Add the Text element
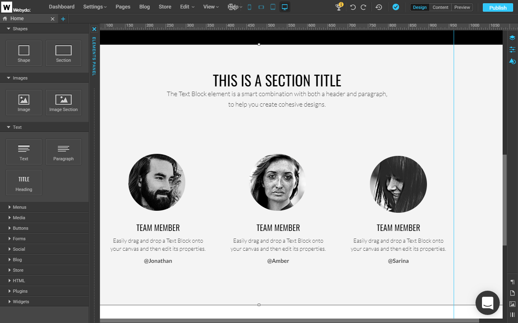Viewport: 518px width, 323px height. 24,152
